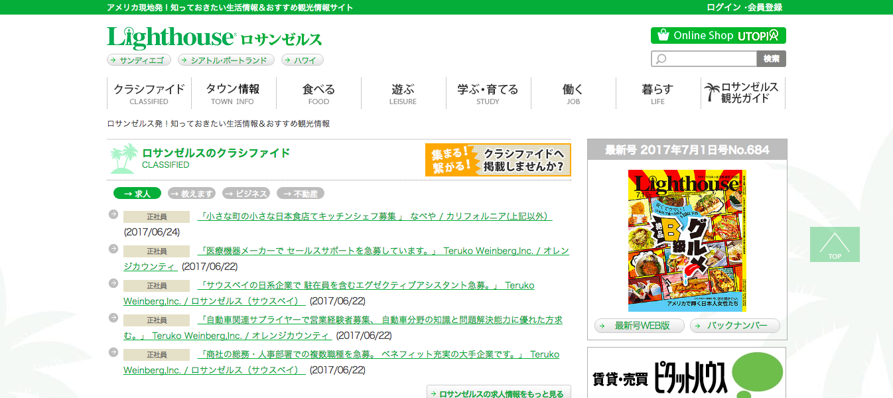
Task: Click ロサンゼルスの求人情報をもっと見る button
Action: pyautogui.click(x=499, y=392)
